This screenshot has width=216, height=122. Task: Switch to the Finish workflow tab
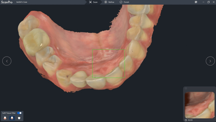(124, 2)
